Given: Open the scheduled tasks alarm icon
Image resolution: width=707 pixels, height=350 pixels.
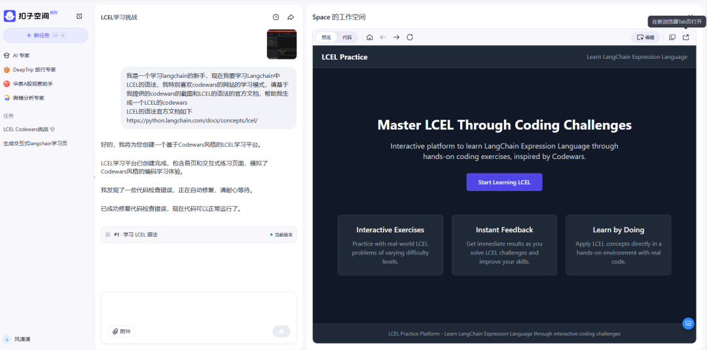Looking at the screenshot, I should coord(79,16).
